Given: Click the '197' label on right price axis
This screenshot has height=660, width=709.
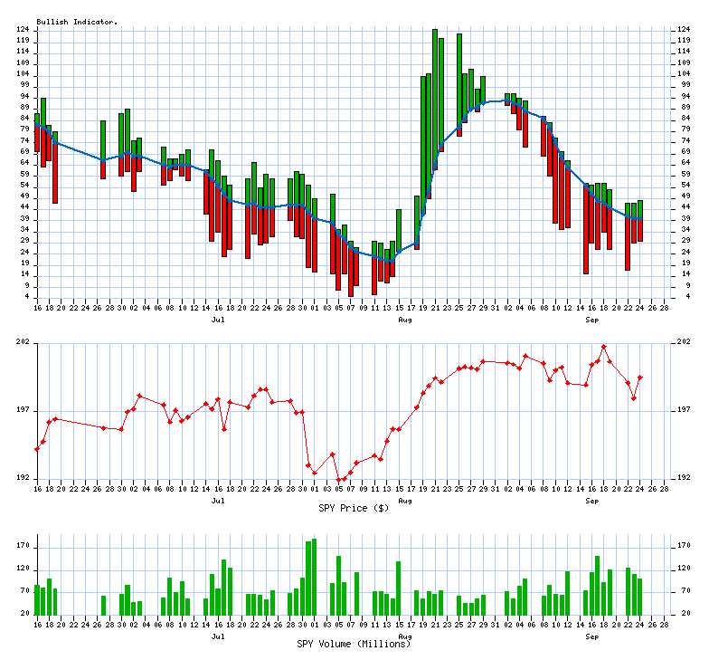Looking at the screenshot, I should coord(685,410).
